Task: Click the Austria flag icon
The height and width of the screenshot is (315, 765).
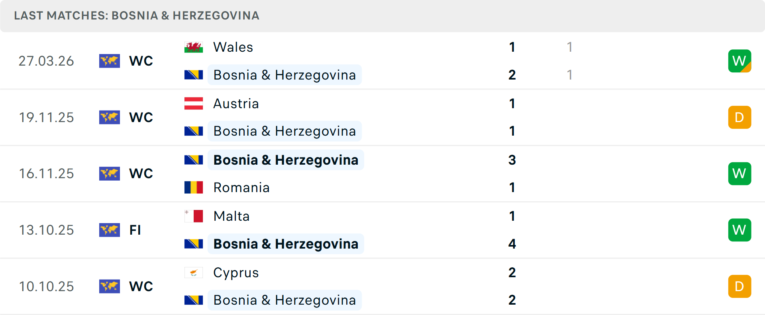Action: point(194,103)
